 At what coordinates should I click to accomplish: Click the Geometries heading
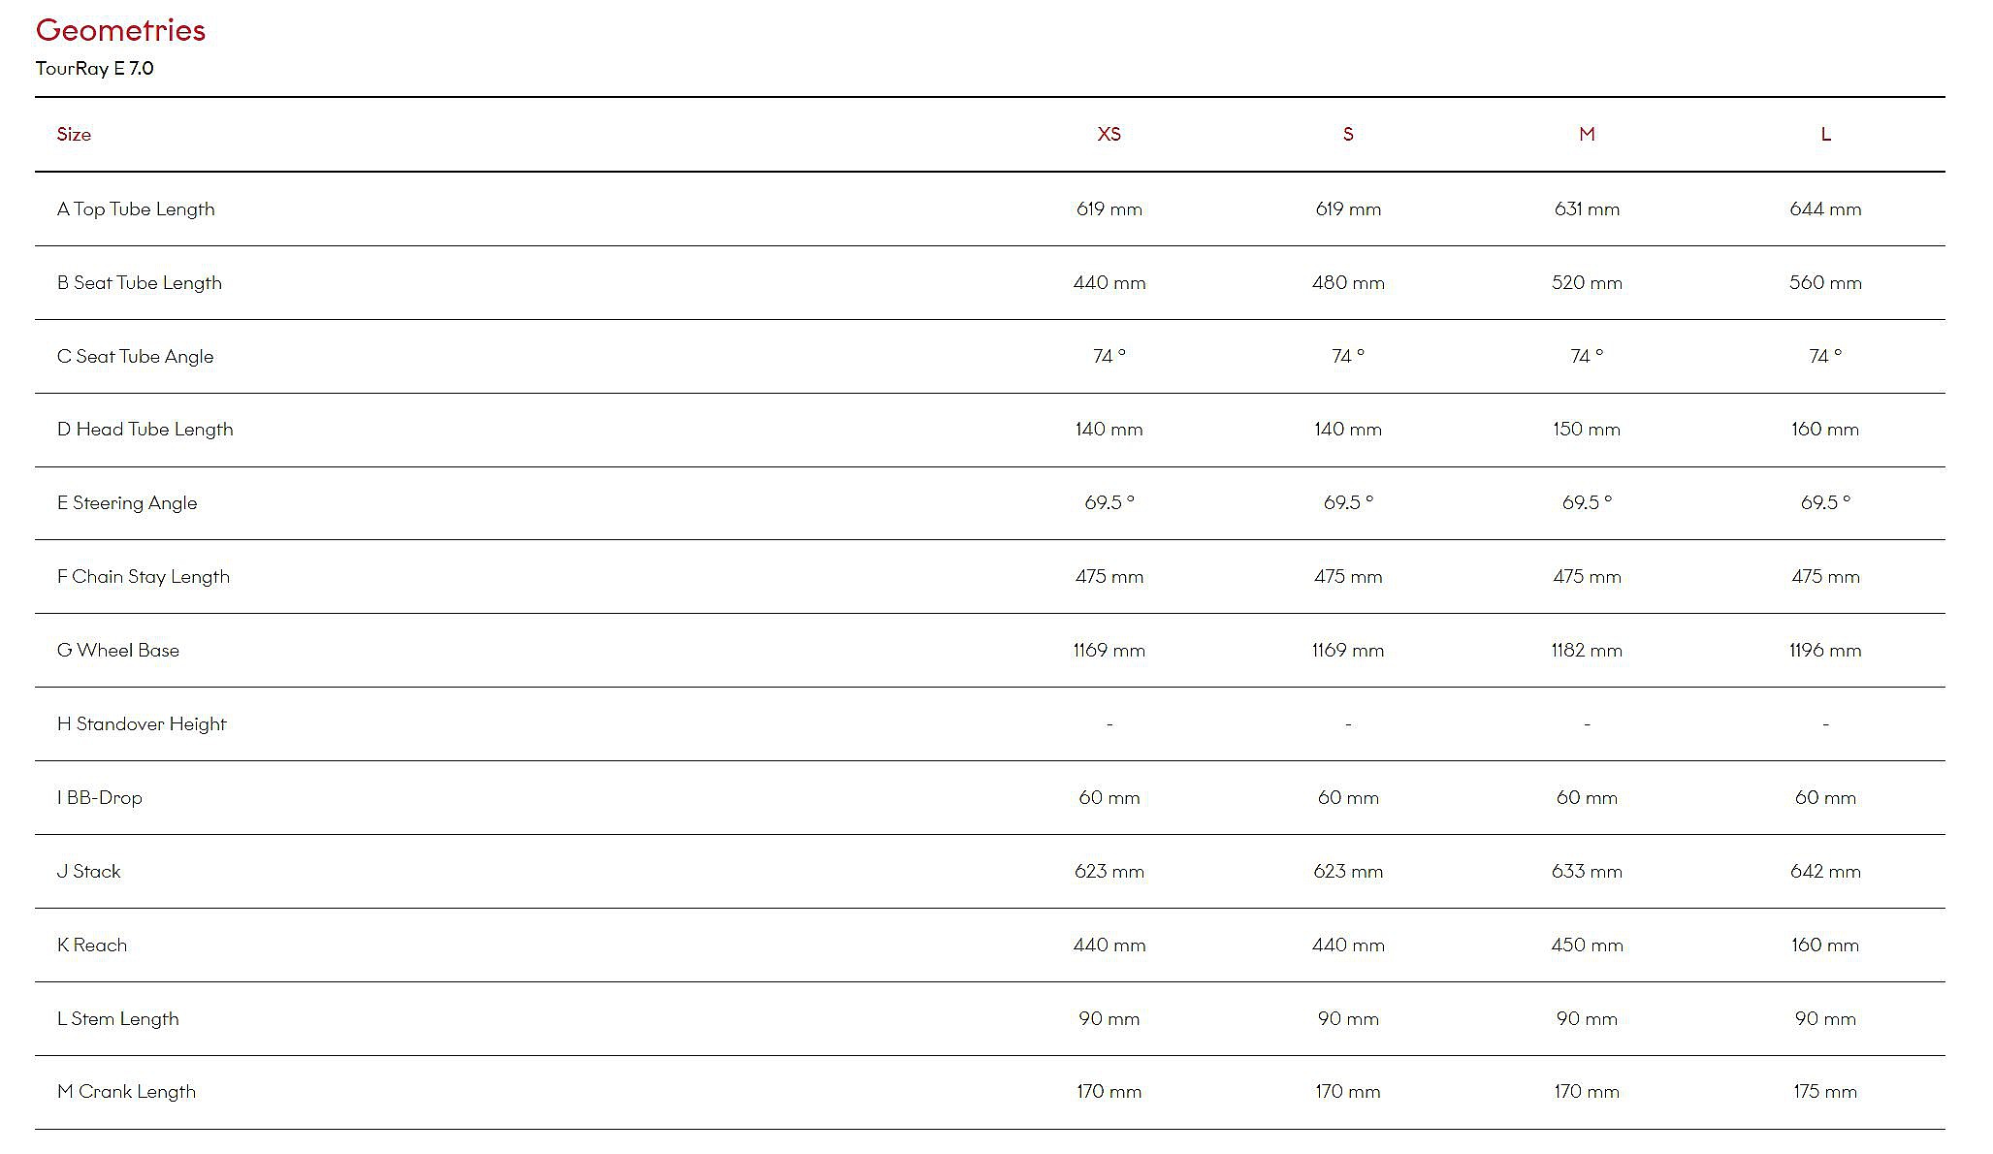coord(120,30)
